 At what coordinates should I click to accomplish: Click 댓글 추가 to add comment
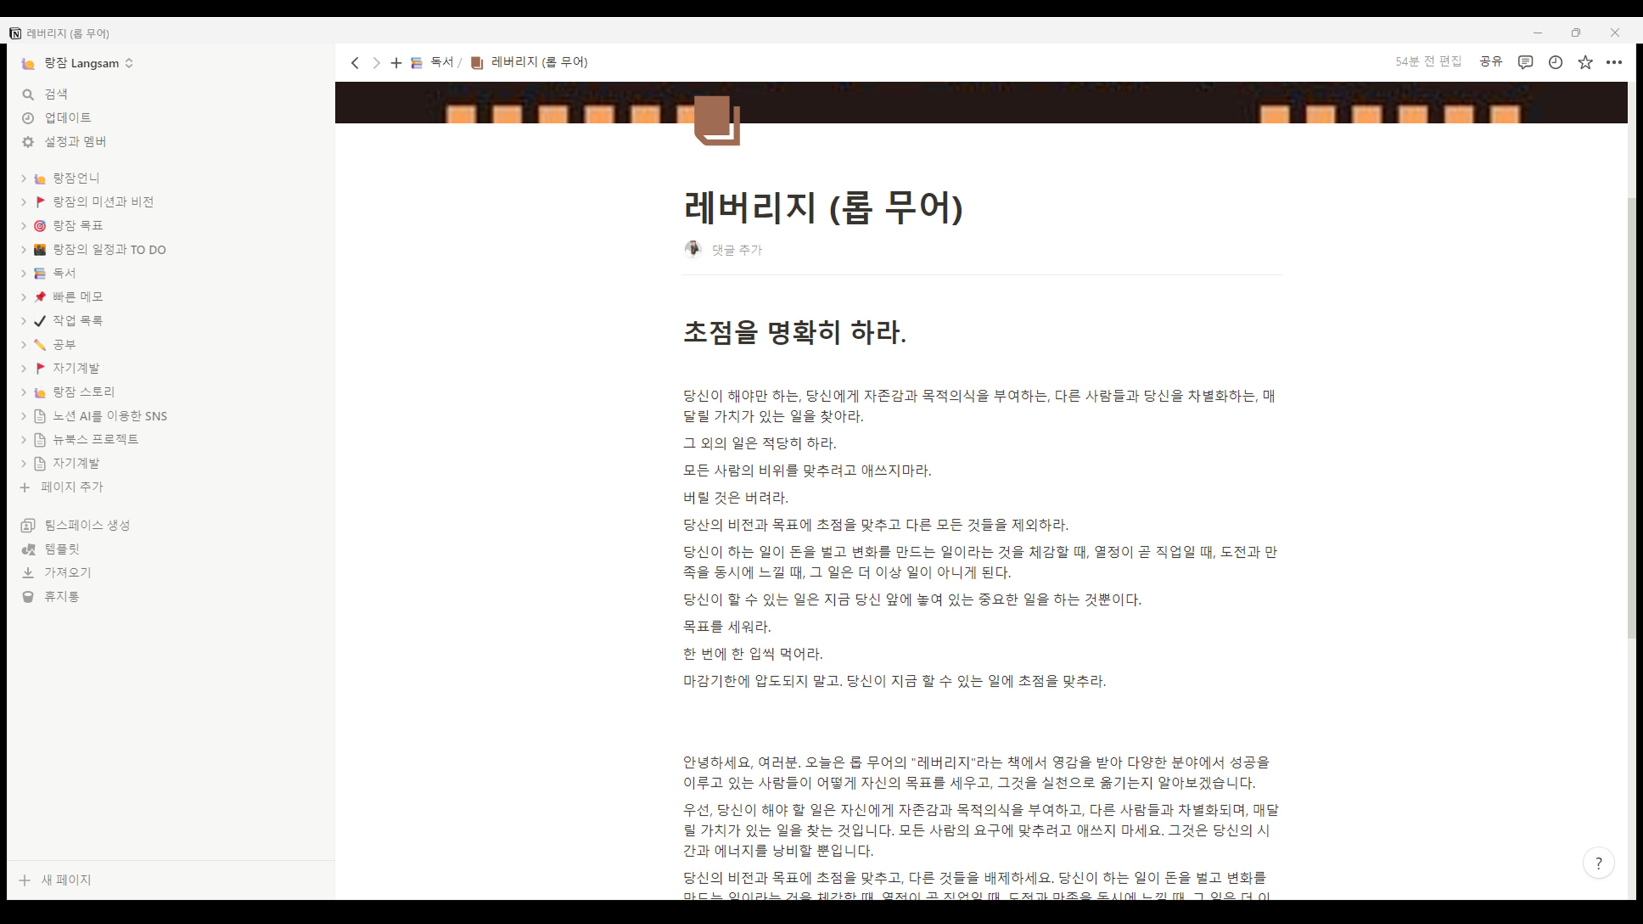736,250
